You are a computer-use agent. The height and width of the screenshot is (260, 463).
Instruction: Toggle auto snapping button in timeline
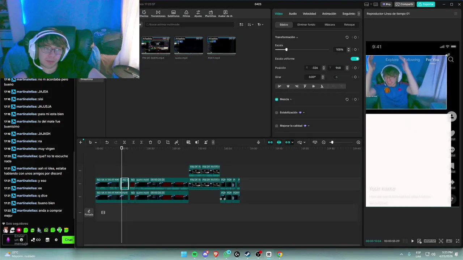(279, 142)
